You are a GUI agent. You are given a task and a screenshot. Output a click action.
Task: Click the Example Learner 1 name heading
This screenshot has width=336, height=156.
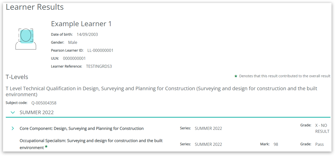[81, 24]
